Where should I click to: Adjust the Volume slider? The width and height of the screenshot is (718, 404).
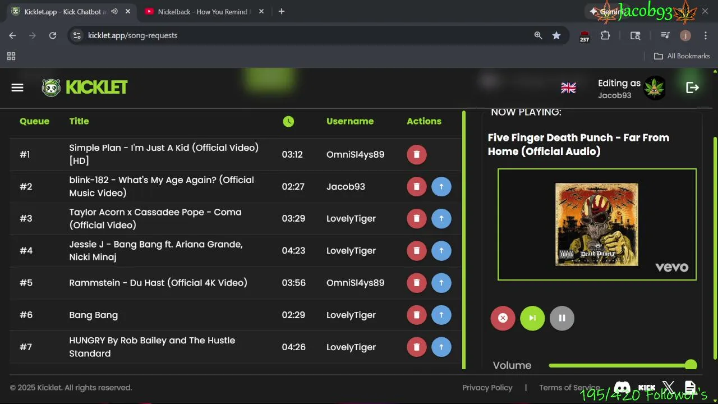(623, 365)
